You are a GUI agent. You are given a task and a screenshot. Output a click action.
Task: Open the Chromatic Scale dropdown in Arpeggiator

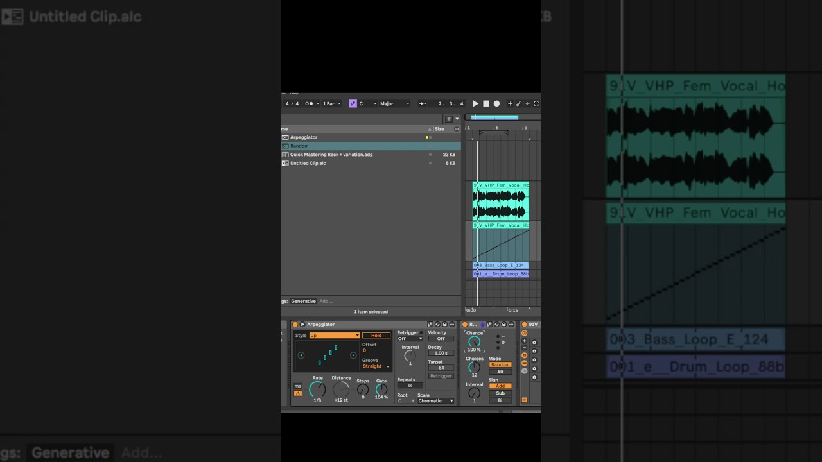[x=436, y=401]
